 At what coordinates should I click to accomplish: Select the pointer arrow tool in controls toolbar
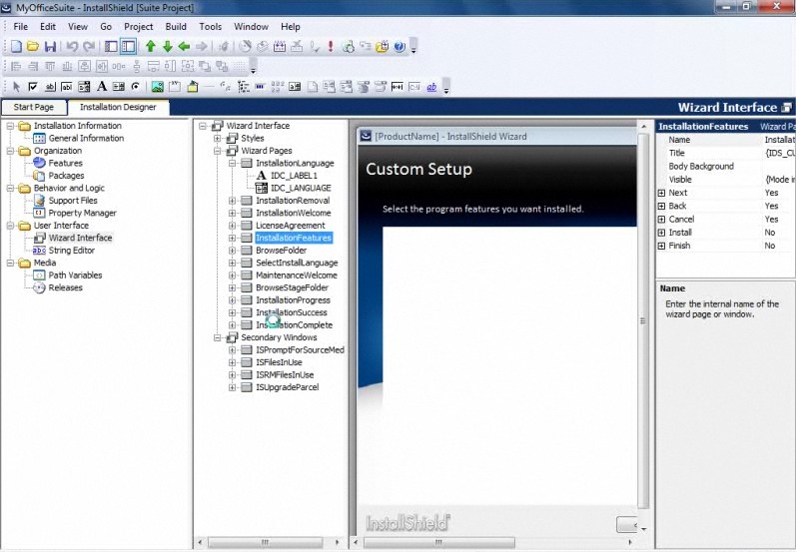tap(16, 87)
